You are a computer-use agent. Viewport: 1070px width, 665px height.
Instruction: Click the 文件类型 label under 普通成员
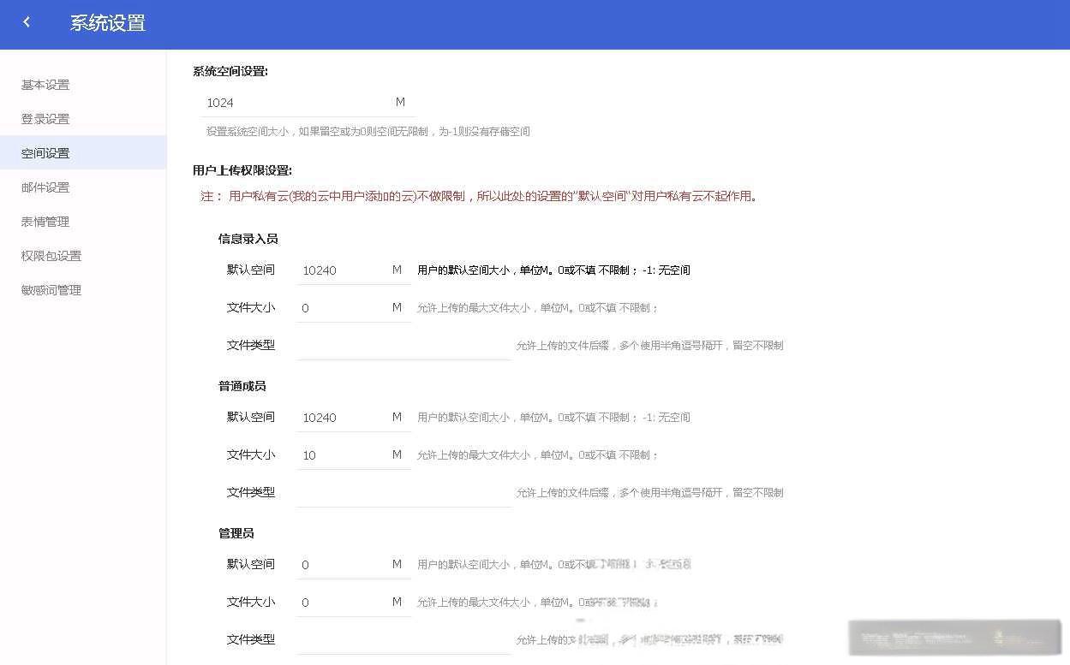(x=251, y=492)
